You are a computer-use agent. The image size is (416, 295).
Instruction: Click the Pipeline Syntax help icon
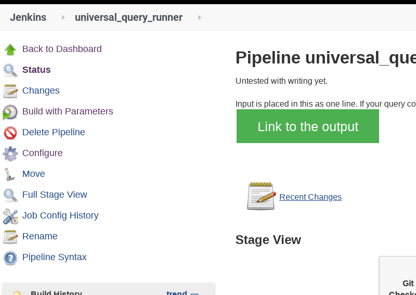(x=10, y=258)
